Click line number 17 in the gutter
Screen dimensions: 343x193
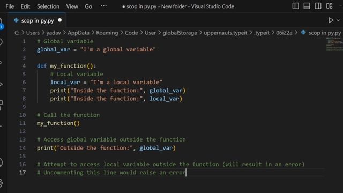(x=23, y=173)
